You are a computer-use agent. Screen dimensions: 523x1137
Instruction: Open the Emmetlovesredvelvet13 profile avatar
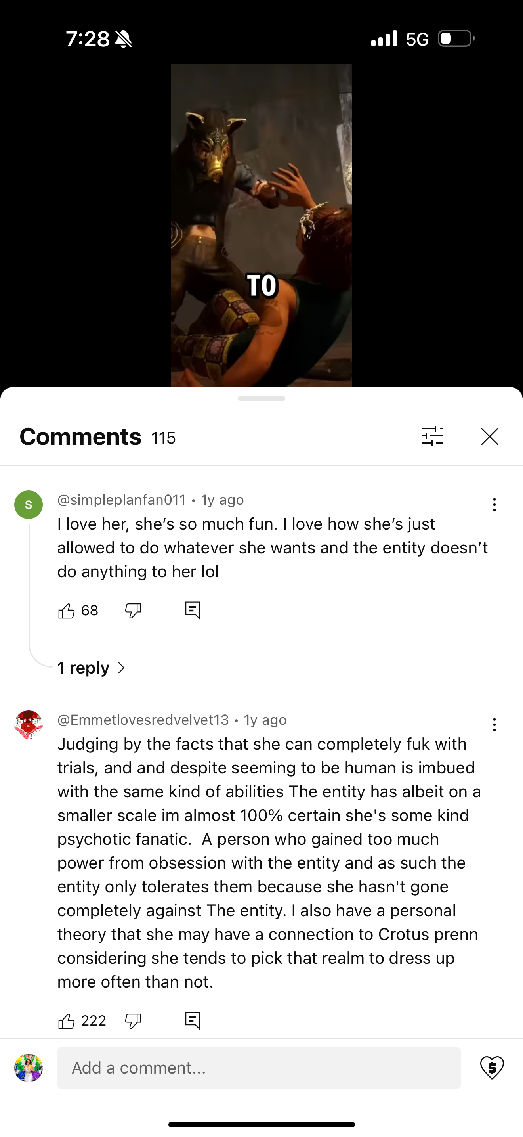(29, 724)
